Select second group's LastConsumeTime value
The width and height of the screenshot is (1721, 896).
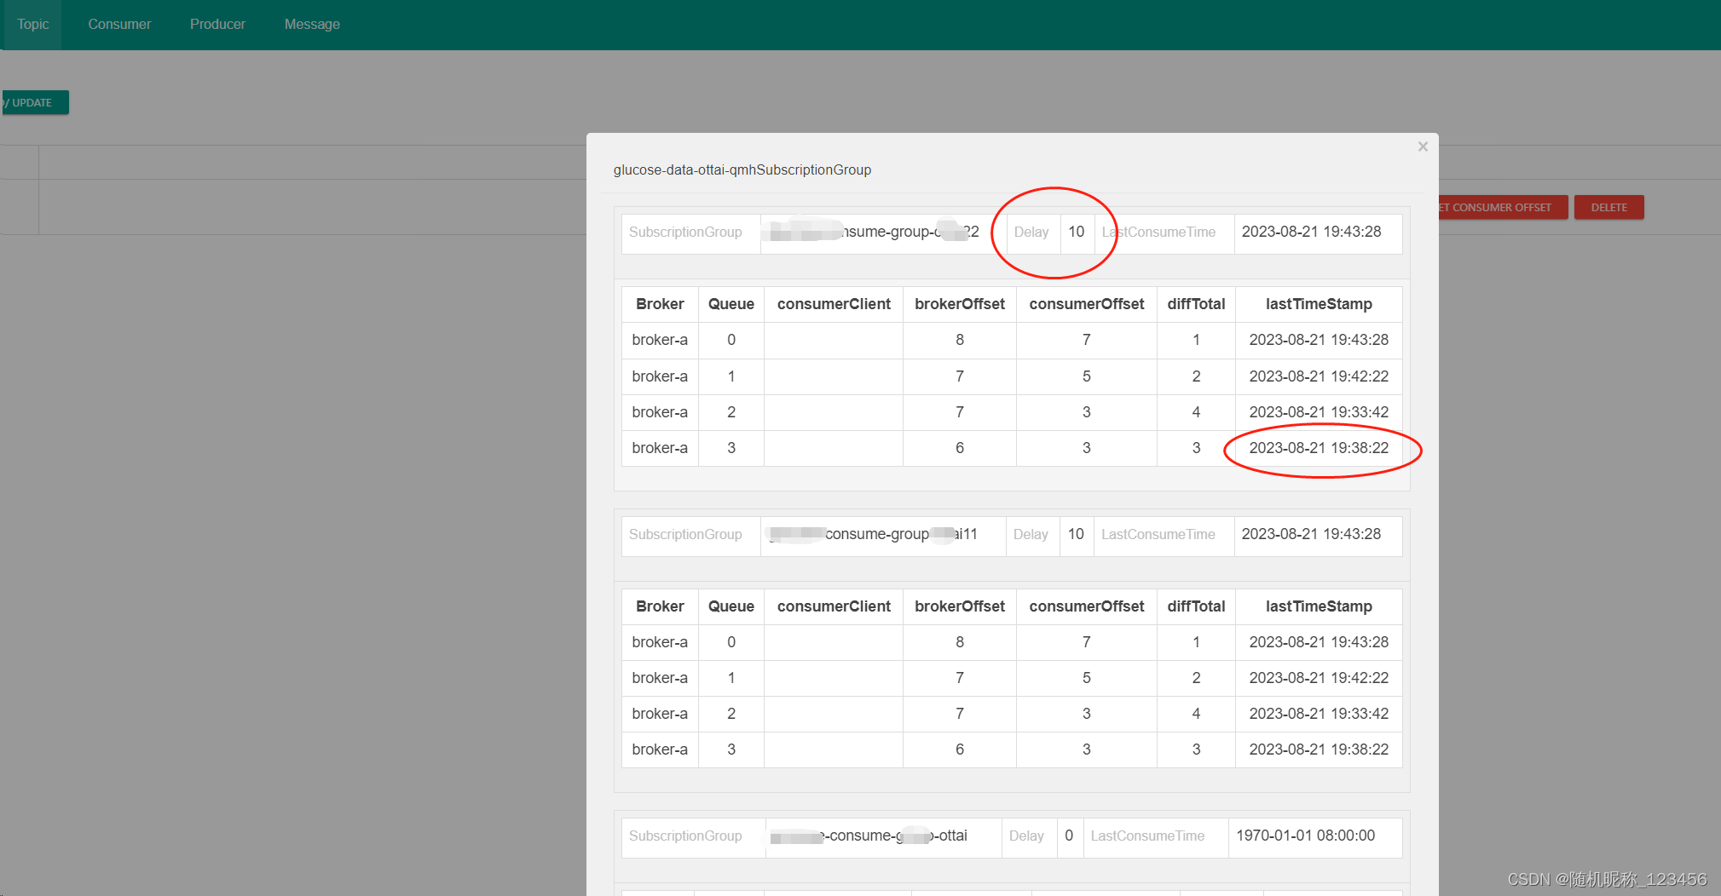1311,534
